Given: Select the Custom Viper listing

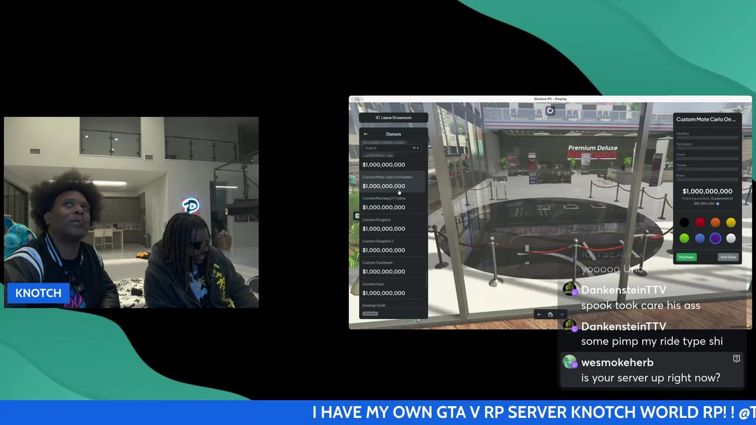Looking at the screenshot, I should [393, 289].
